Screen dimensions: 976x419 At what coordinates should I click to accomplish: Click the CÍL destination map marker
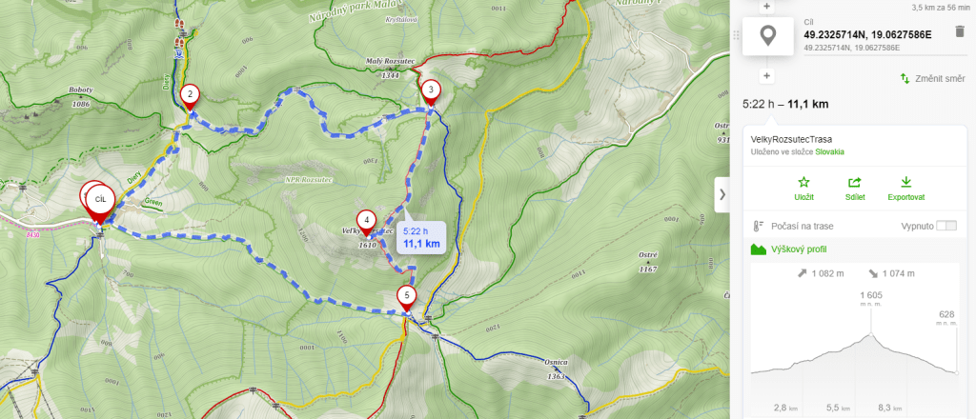[99, 203]
